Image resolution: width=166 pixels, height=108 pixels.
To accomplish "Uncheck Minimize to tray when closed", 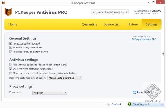I will (x=11, y=47).
